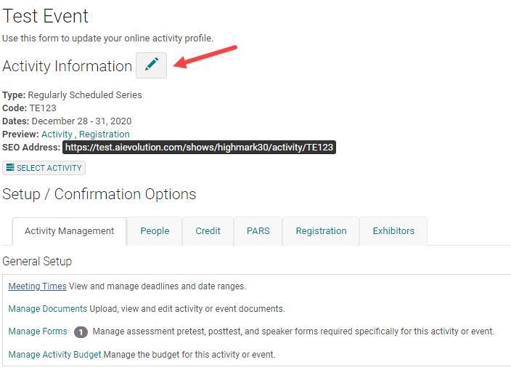Click the Manage Forms count badge
Screen dimensions: 511x378
81,331
